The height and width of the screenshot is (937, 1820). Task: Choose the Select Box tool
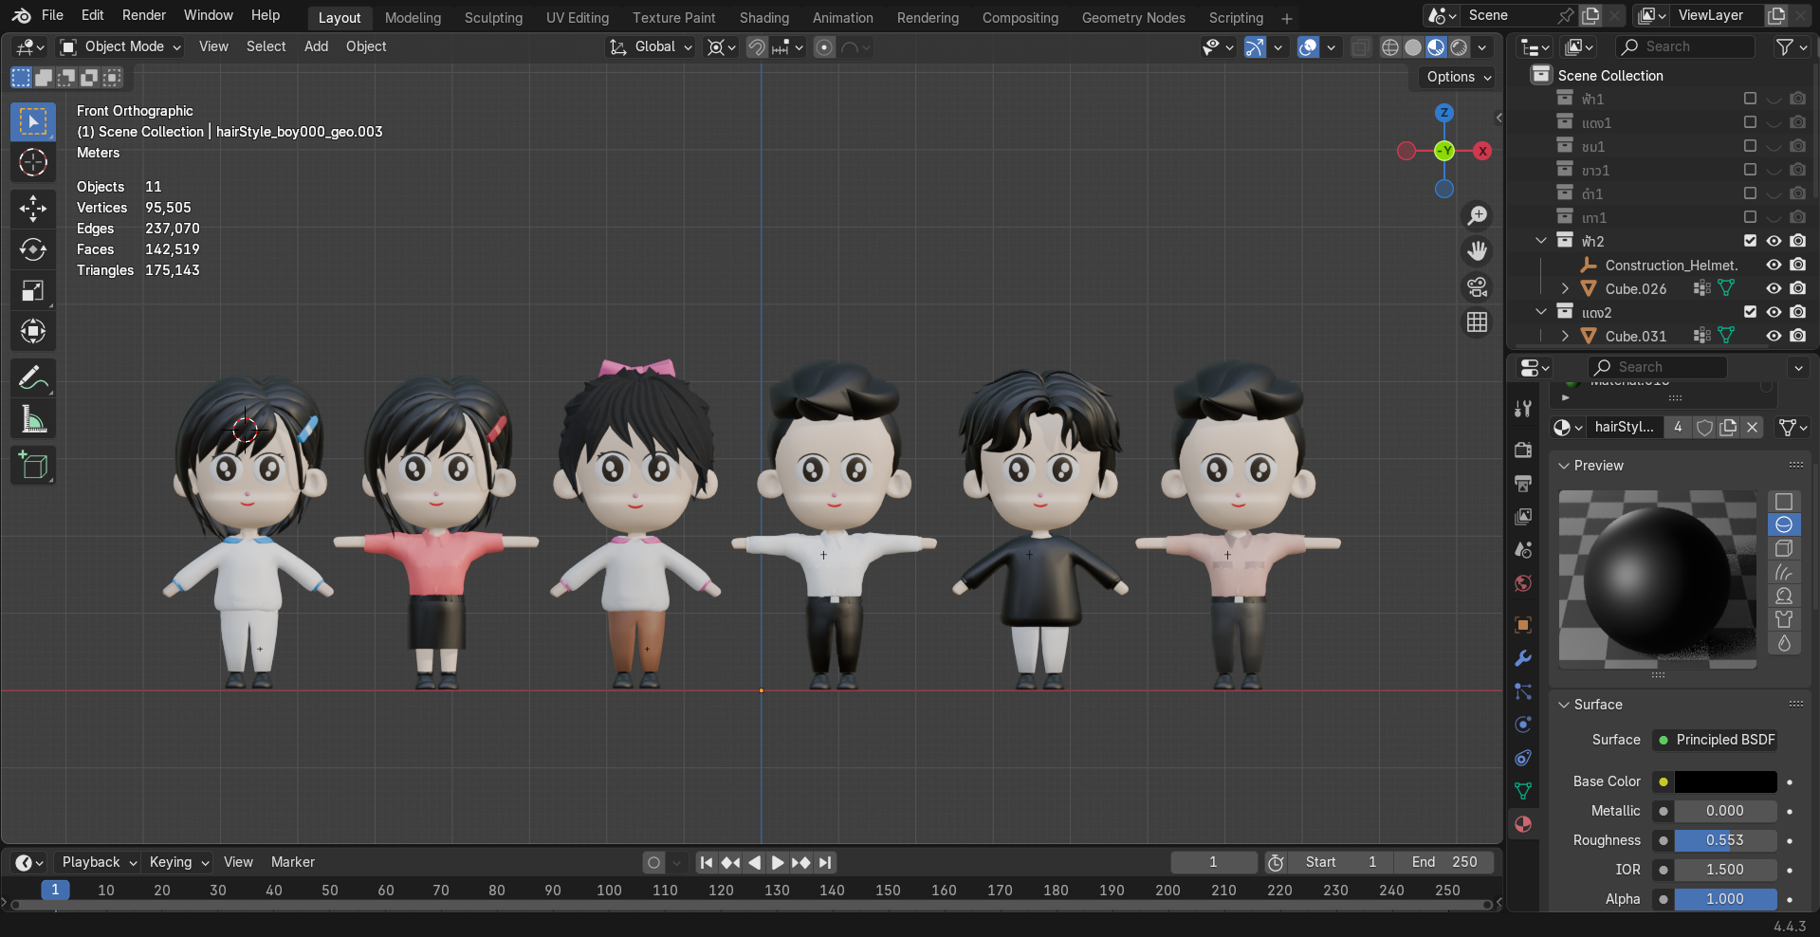click(33, 121)
